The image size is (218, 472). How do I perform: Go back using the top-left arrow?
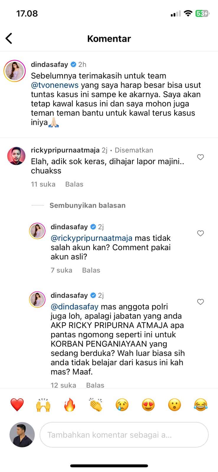(x=9, y=38)
